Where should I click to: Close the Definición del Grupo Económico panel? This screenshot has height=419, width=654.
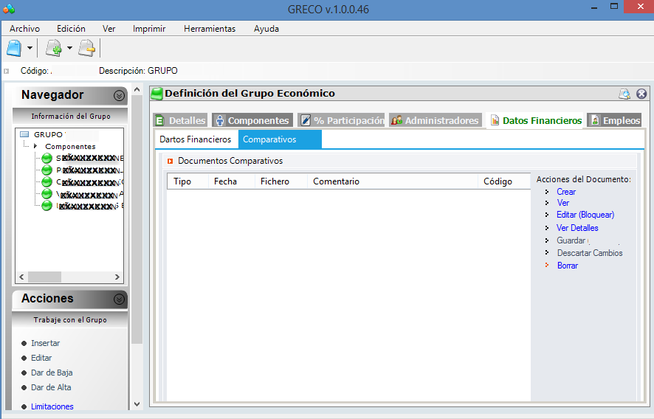(x=641, y=94)
